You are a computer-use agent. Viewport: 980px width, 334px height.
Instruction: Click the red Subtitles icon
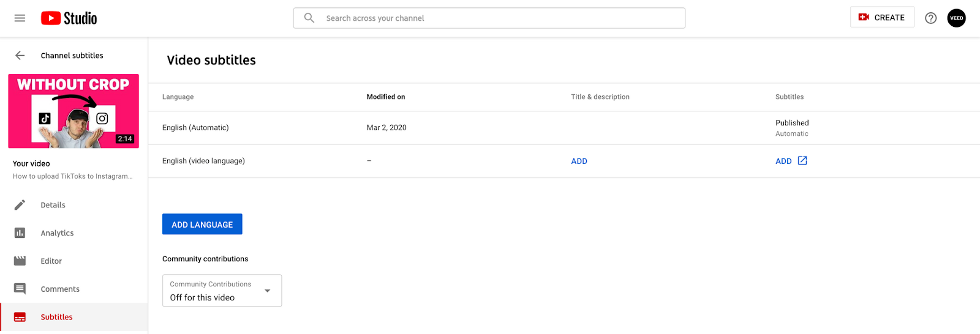(x=20, y=317)
